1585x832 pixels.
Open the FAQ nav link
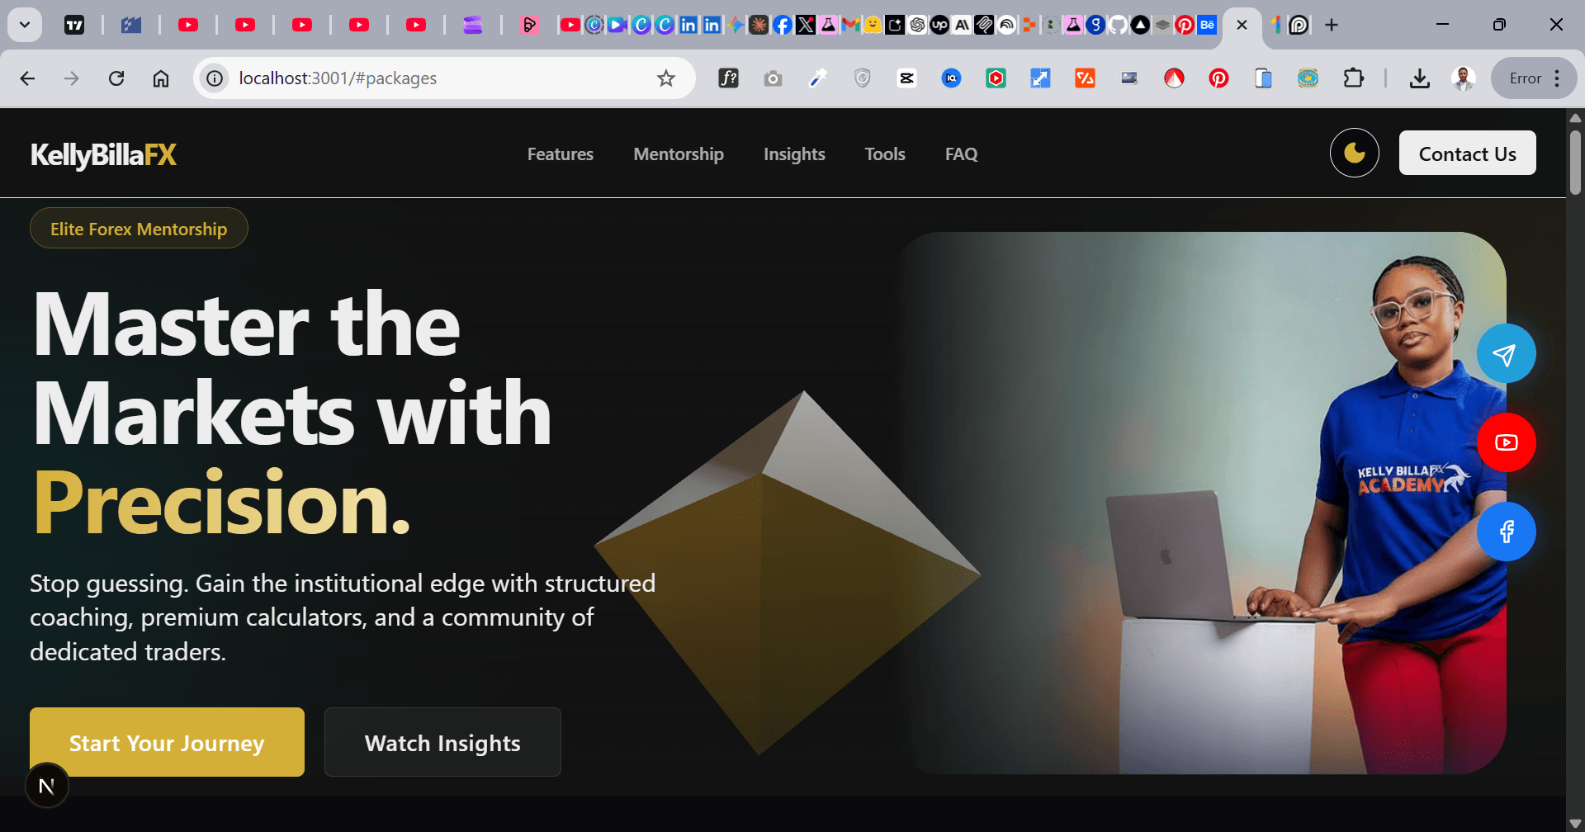[x=961, y=154]
